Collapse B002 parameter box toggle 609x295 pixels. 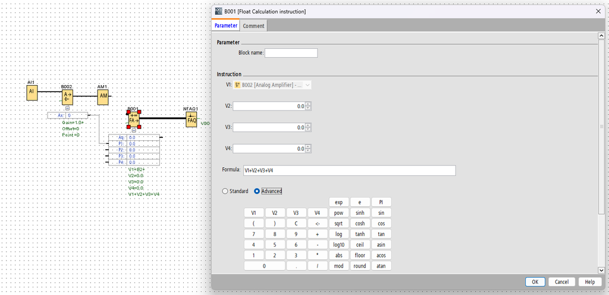tap(67, 108)
